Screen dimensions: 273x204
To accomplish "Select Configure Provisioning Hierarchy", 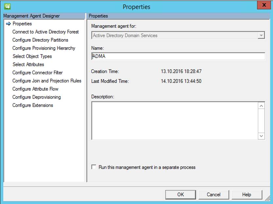I will point(43,48).
